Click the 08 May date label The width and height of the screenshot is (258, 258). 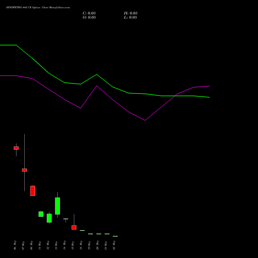pos(31,245)
